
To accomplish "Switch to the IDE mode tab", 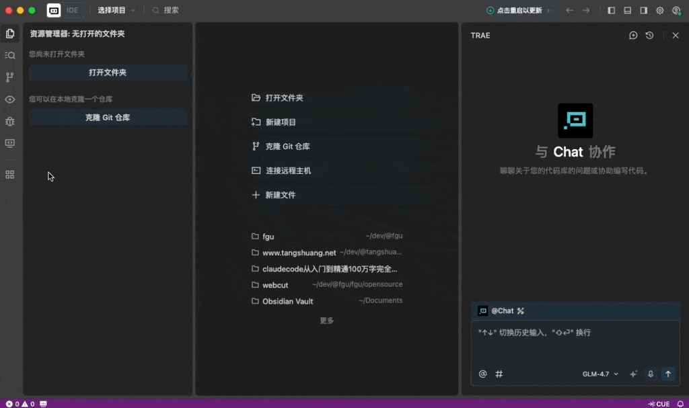I will tap(72, 11).
